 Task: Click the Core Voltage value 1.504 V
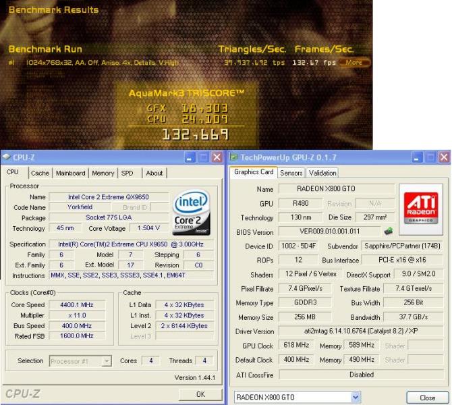coord(148,228)
